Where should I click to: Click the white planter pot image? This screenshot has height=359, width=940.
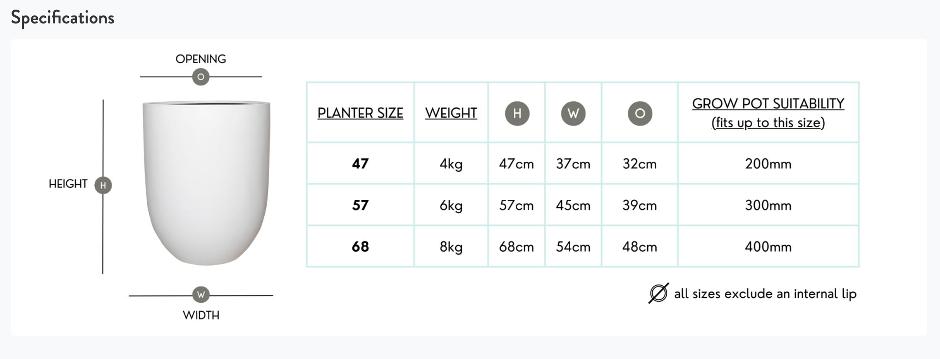[x=206, y=183]
